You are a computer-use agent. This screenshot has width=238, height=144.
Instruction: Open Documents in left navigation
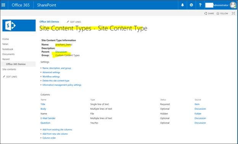[x=8, y=54]
